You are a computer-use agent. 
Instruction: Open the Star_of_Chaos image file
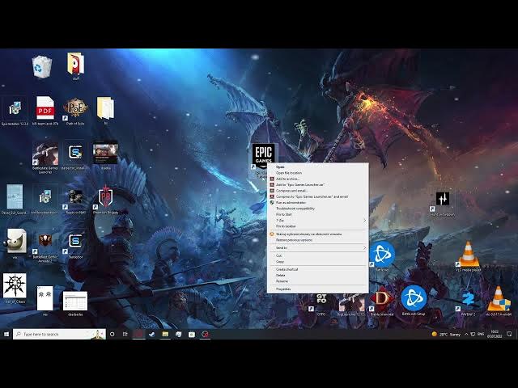click(15, 285)
